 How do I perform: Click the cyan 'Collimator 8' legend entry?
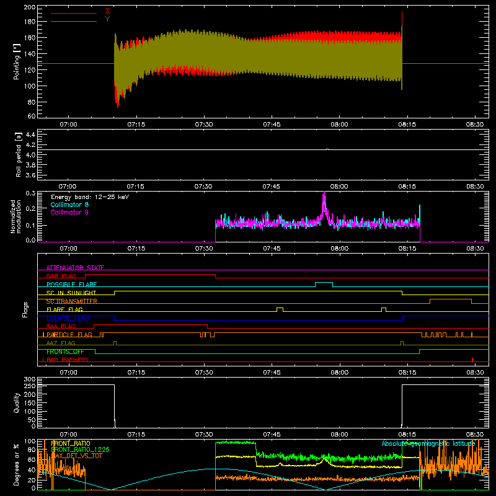coord(69,205)
